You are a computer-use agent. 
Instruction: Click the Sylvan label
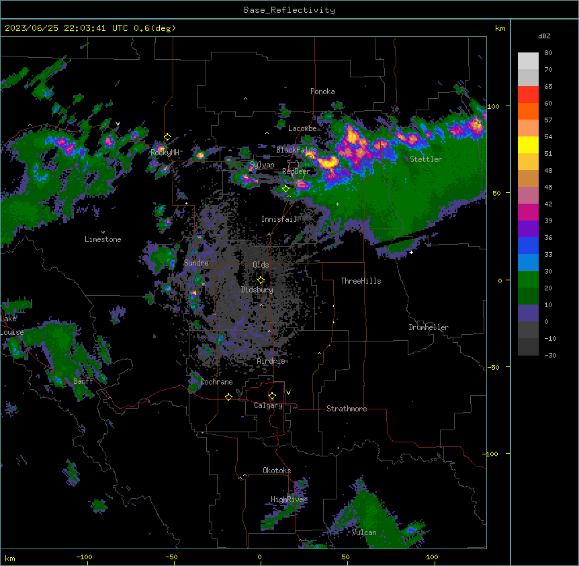tap(262, 165)
